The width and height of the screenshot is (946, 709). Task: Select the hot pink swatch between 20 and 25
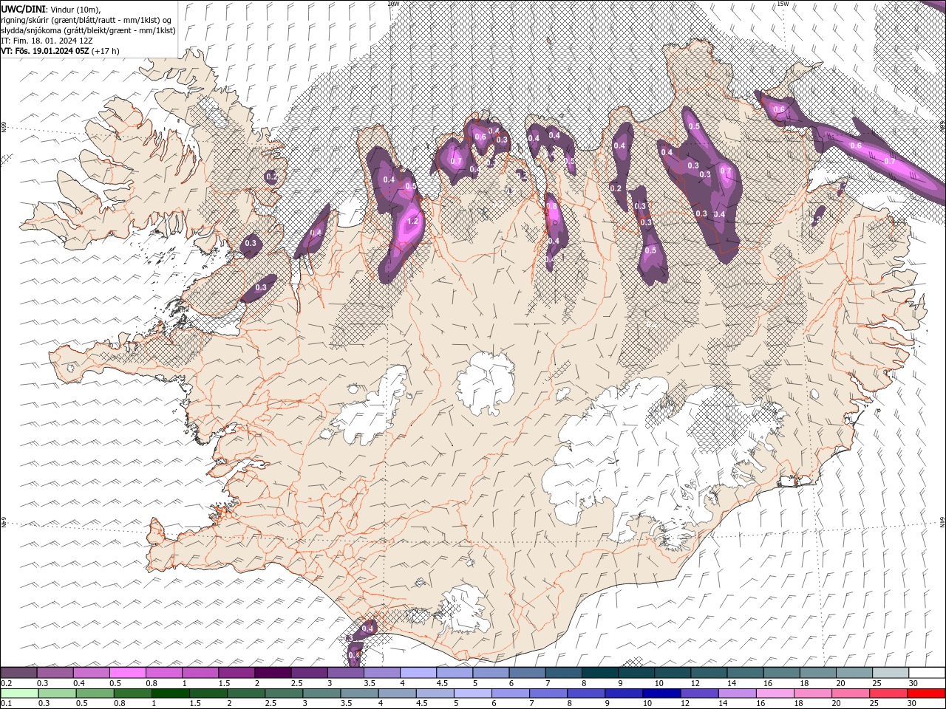point(851,693)
